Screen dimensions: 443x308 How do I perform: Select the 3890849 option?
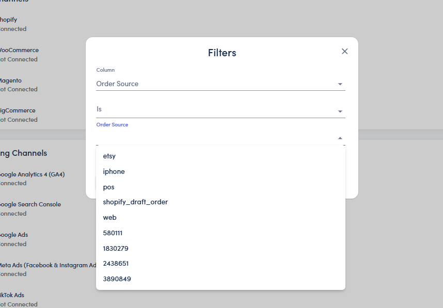click(x=117, y=279)
